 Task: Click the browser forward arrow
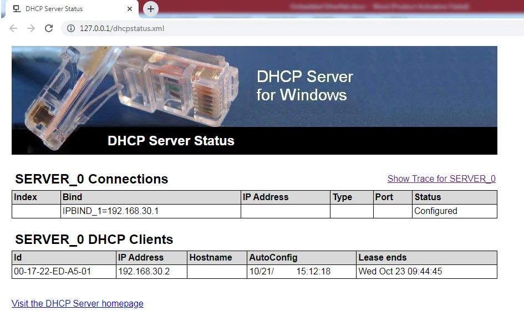(31, 28)
